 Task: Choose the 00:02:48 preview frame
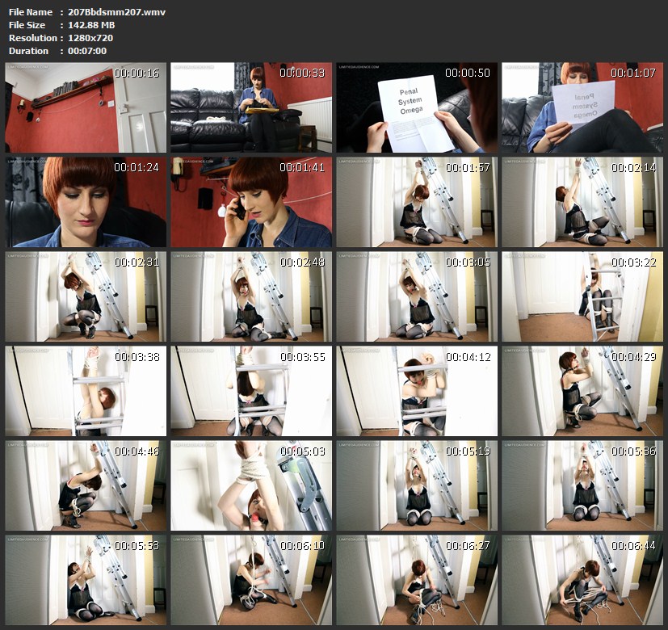[x=251, y=296]
